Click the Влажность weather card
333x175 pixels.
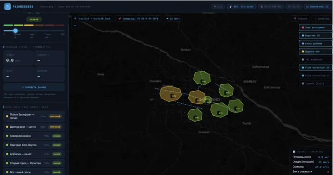coord(49,58)
